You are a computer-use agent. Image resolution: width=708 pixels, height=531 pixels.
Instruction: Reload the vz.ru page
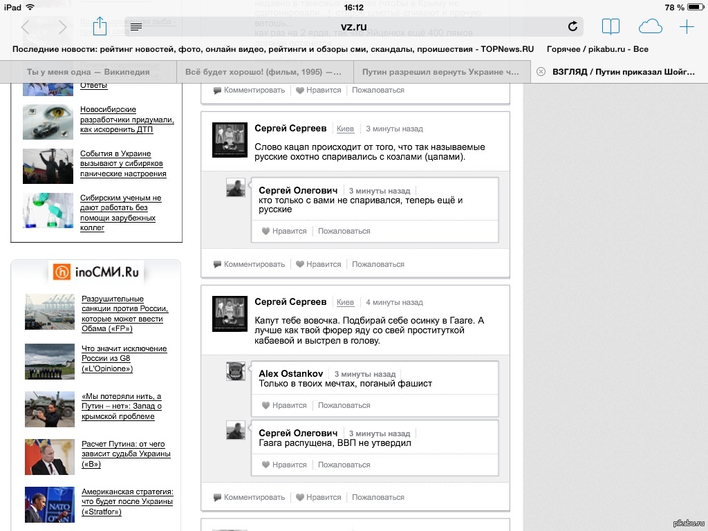point(572,26)
